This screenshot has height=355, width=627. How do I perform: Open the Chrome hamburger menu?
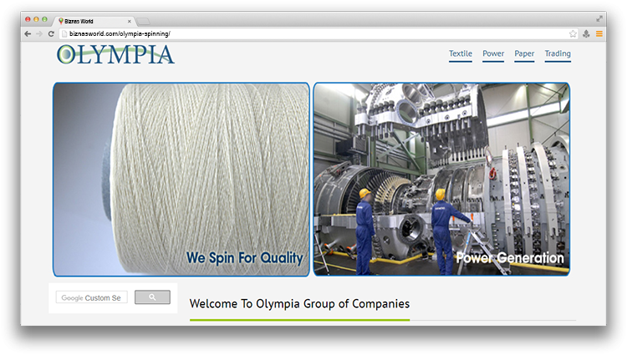tap(599, 33)
